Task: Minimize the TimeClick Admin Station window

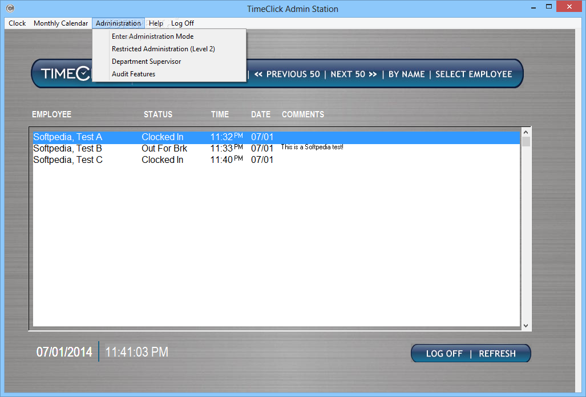Action: tap(534, 7)
